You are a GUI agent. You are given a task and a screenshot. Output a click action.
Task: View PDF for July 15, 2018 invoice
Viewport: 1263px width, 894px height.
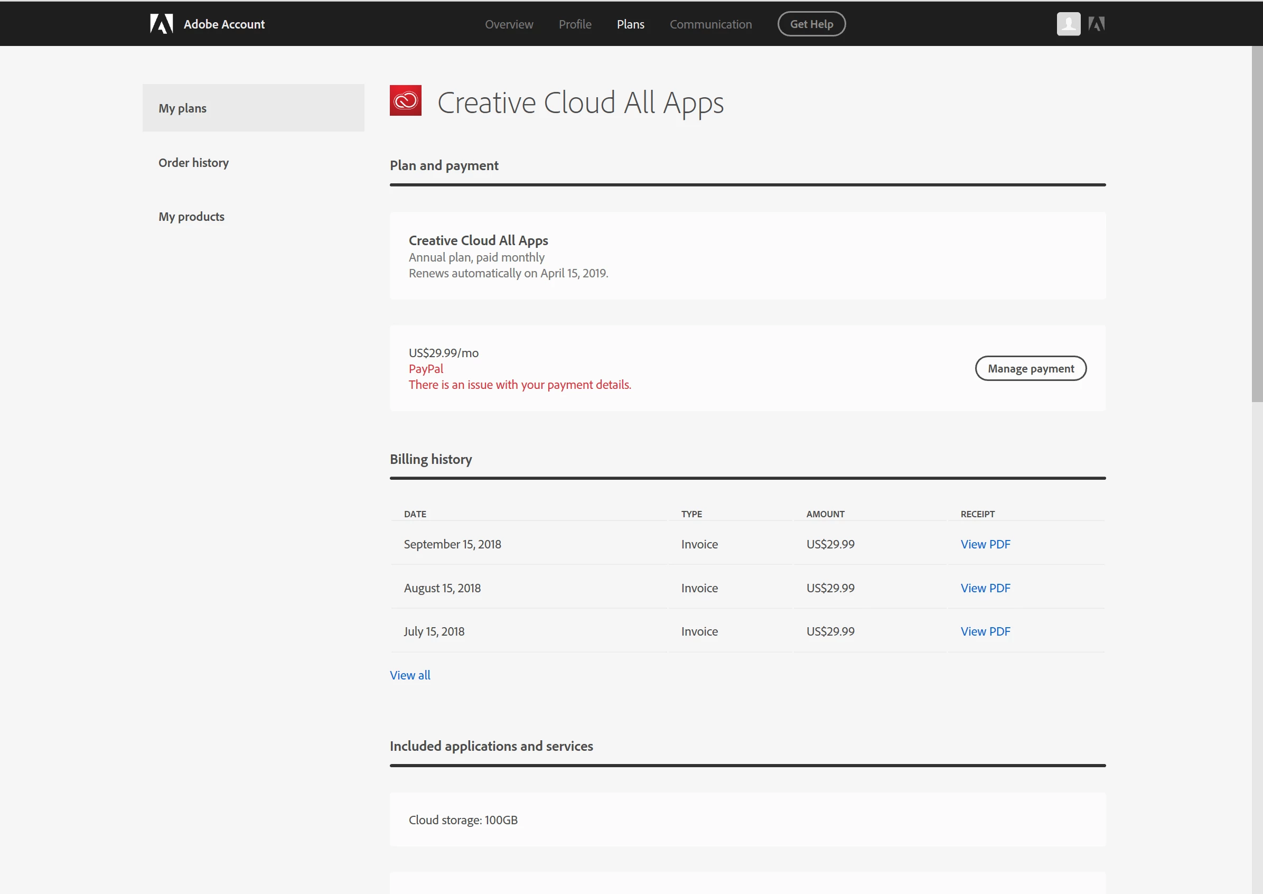pos(985,631)
